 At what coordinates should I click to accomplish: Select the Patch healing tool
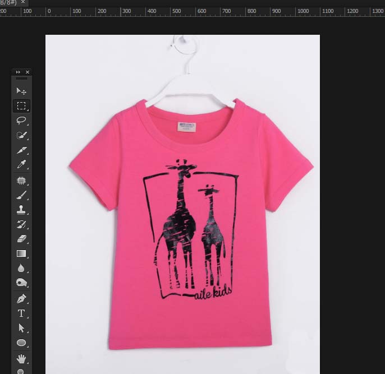(x=21, y=181)
